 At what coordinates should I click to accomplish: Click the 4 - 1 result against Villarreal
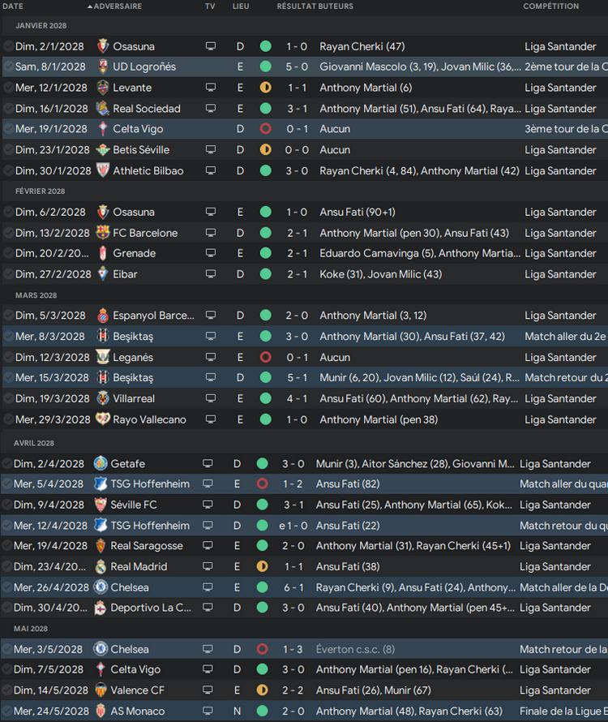pos(296,398)
